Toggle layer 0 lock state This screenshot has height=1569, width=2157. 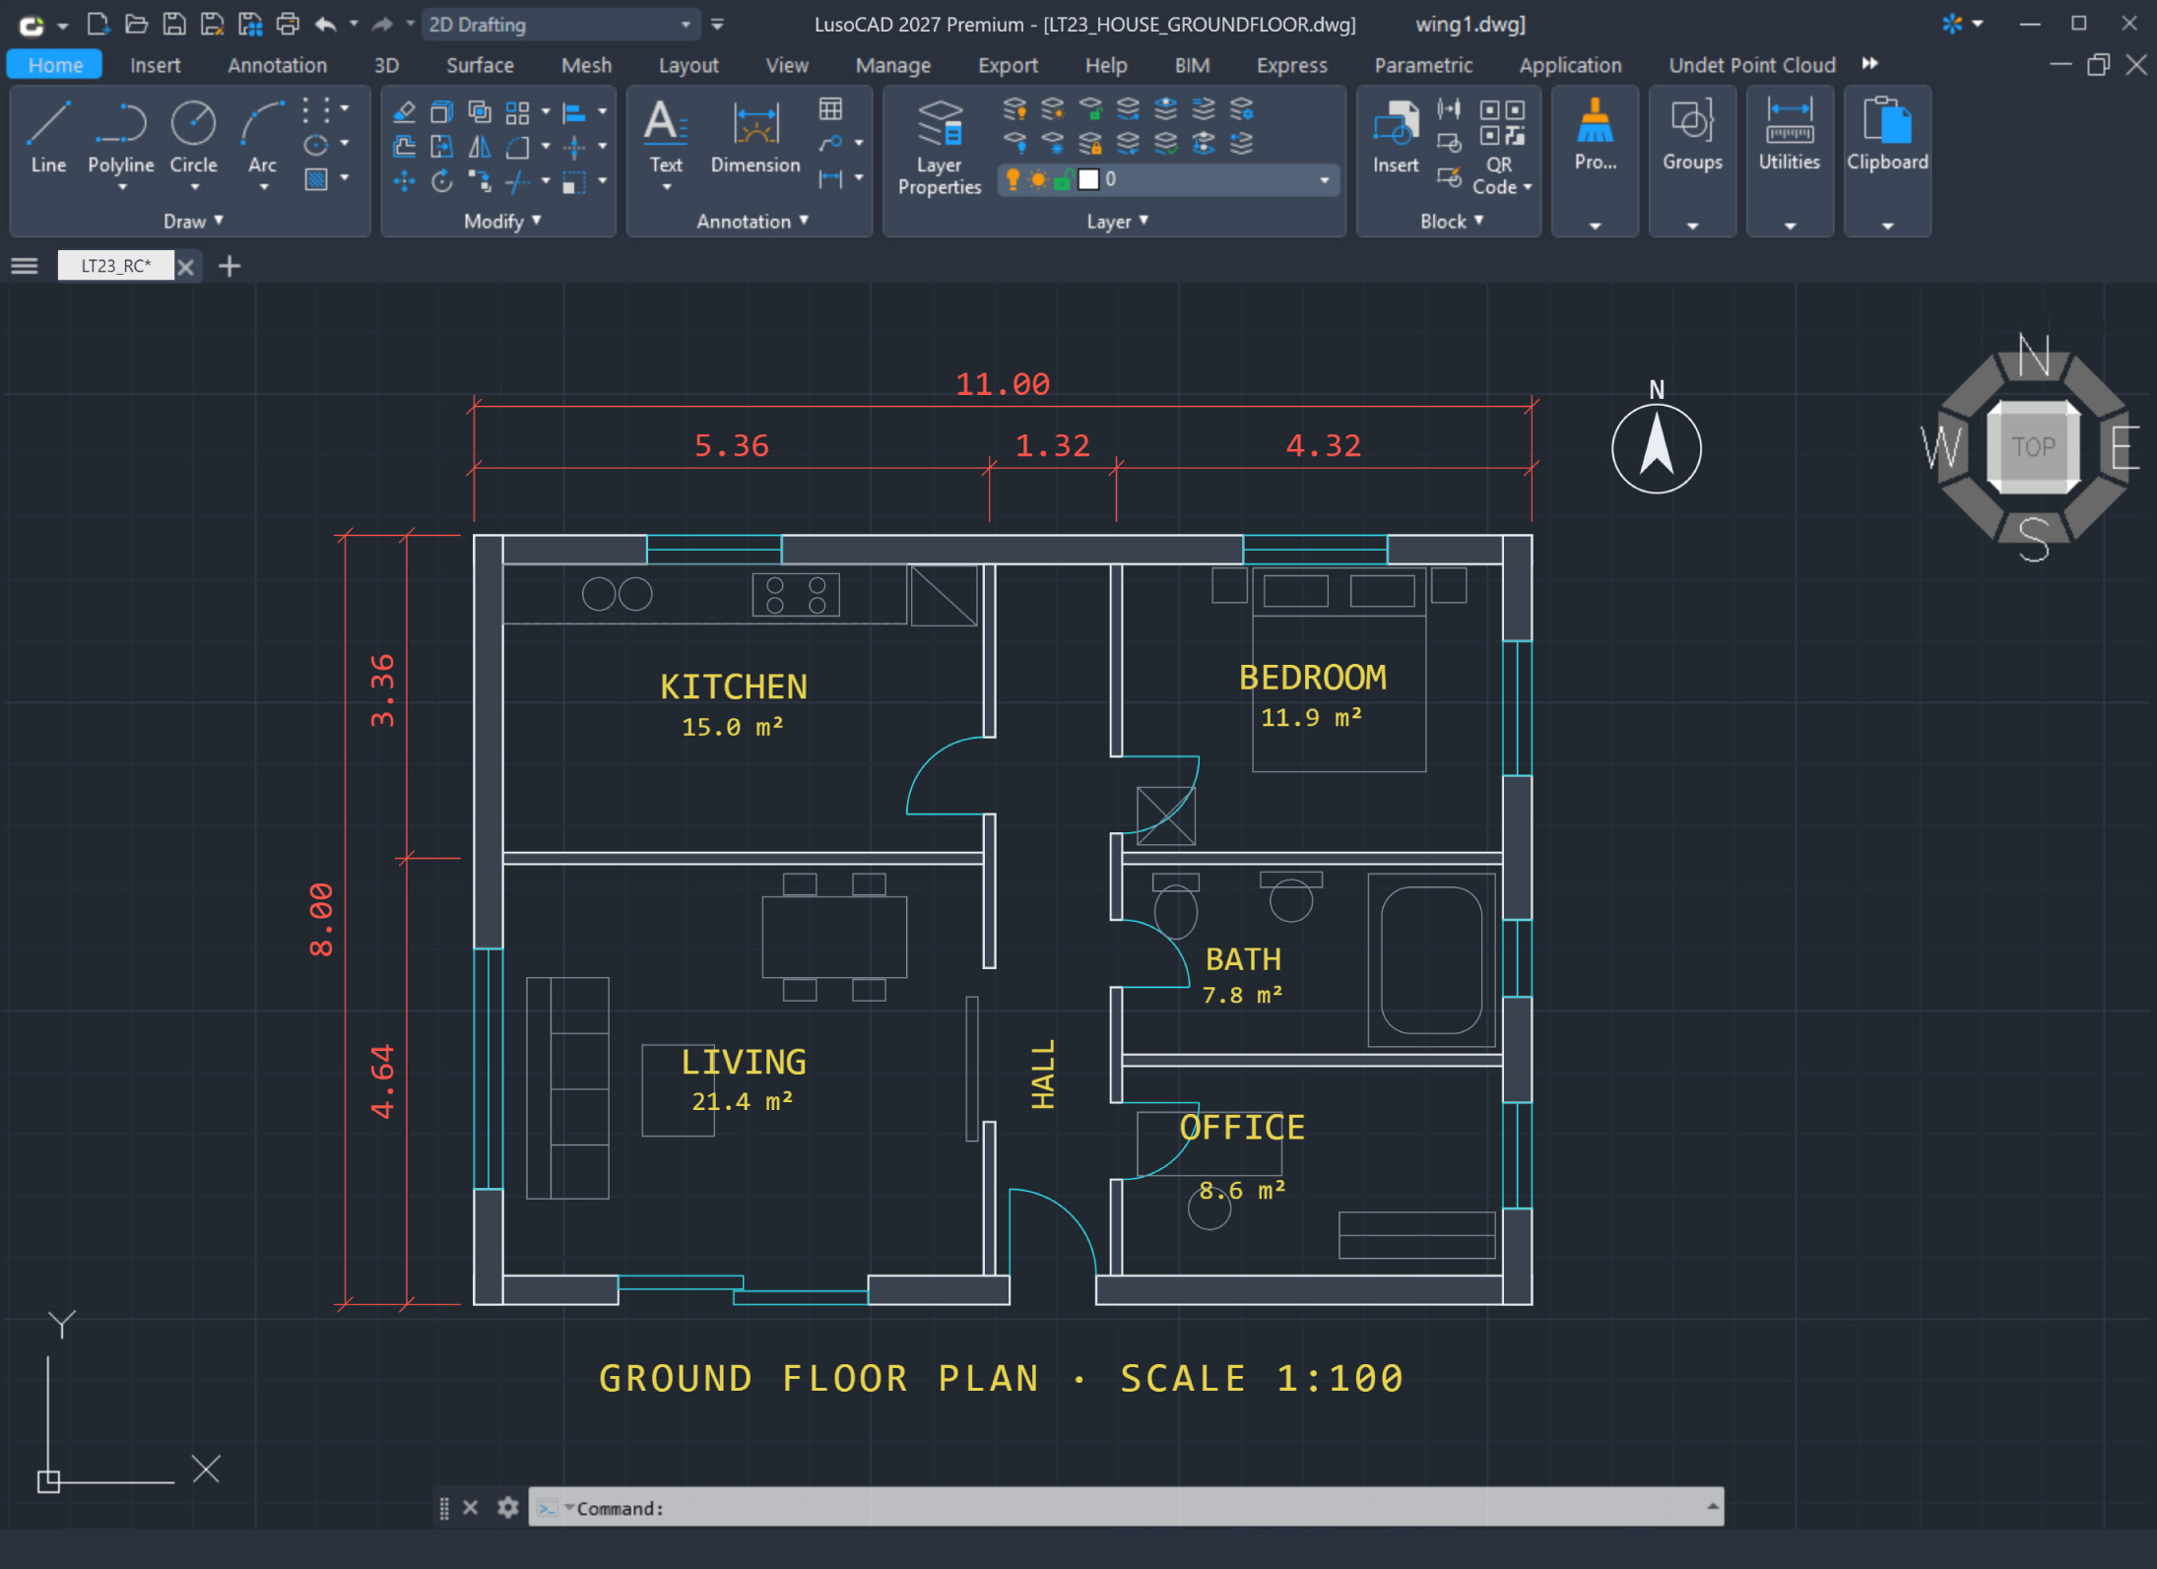click(x=1063, y=179)
